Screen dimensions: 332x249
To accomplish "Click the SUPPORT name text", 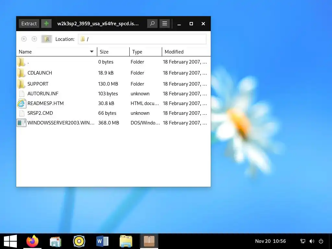I will 38,84.
